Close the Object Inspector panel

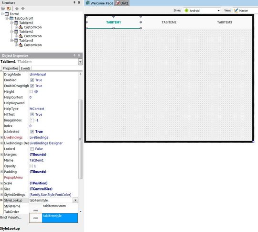coord(79,55)
